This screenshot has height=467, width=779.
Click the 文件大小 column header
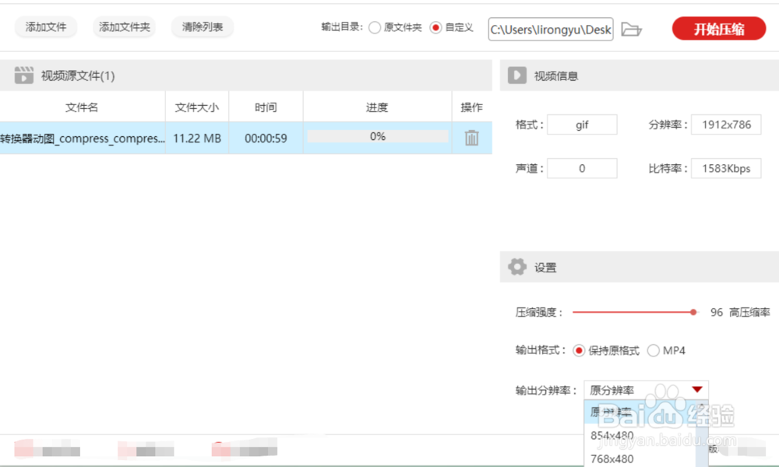pos(197,107)
